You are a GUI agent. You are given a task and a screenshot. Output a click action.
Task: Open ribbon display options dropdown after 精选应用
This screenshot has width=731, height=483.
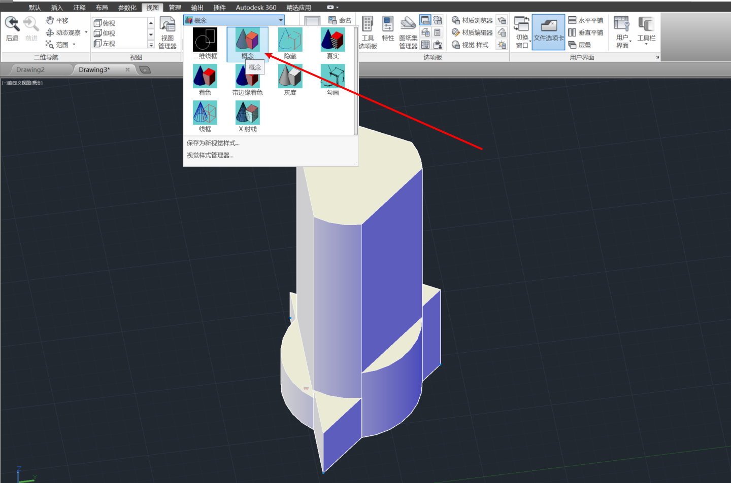click(x=333, y=7)
